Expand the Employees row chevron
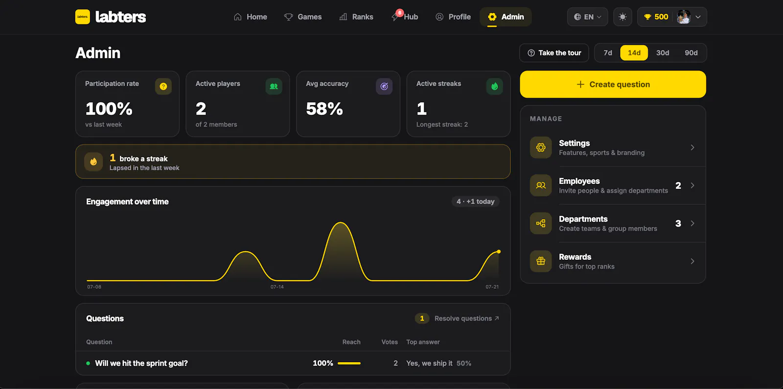Screen dimensions: 783x389 (x=692, y=185)
